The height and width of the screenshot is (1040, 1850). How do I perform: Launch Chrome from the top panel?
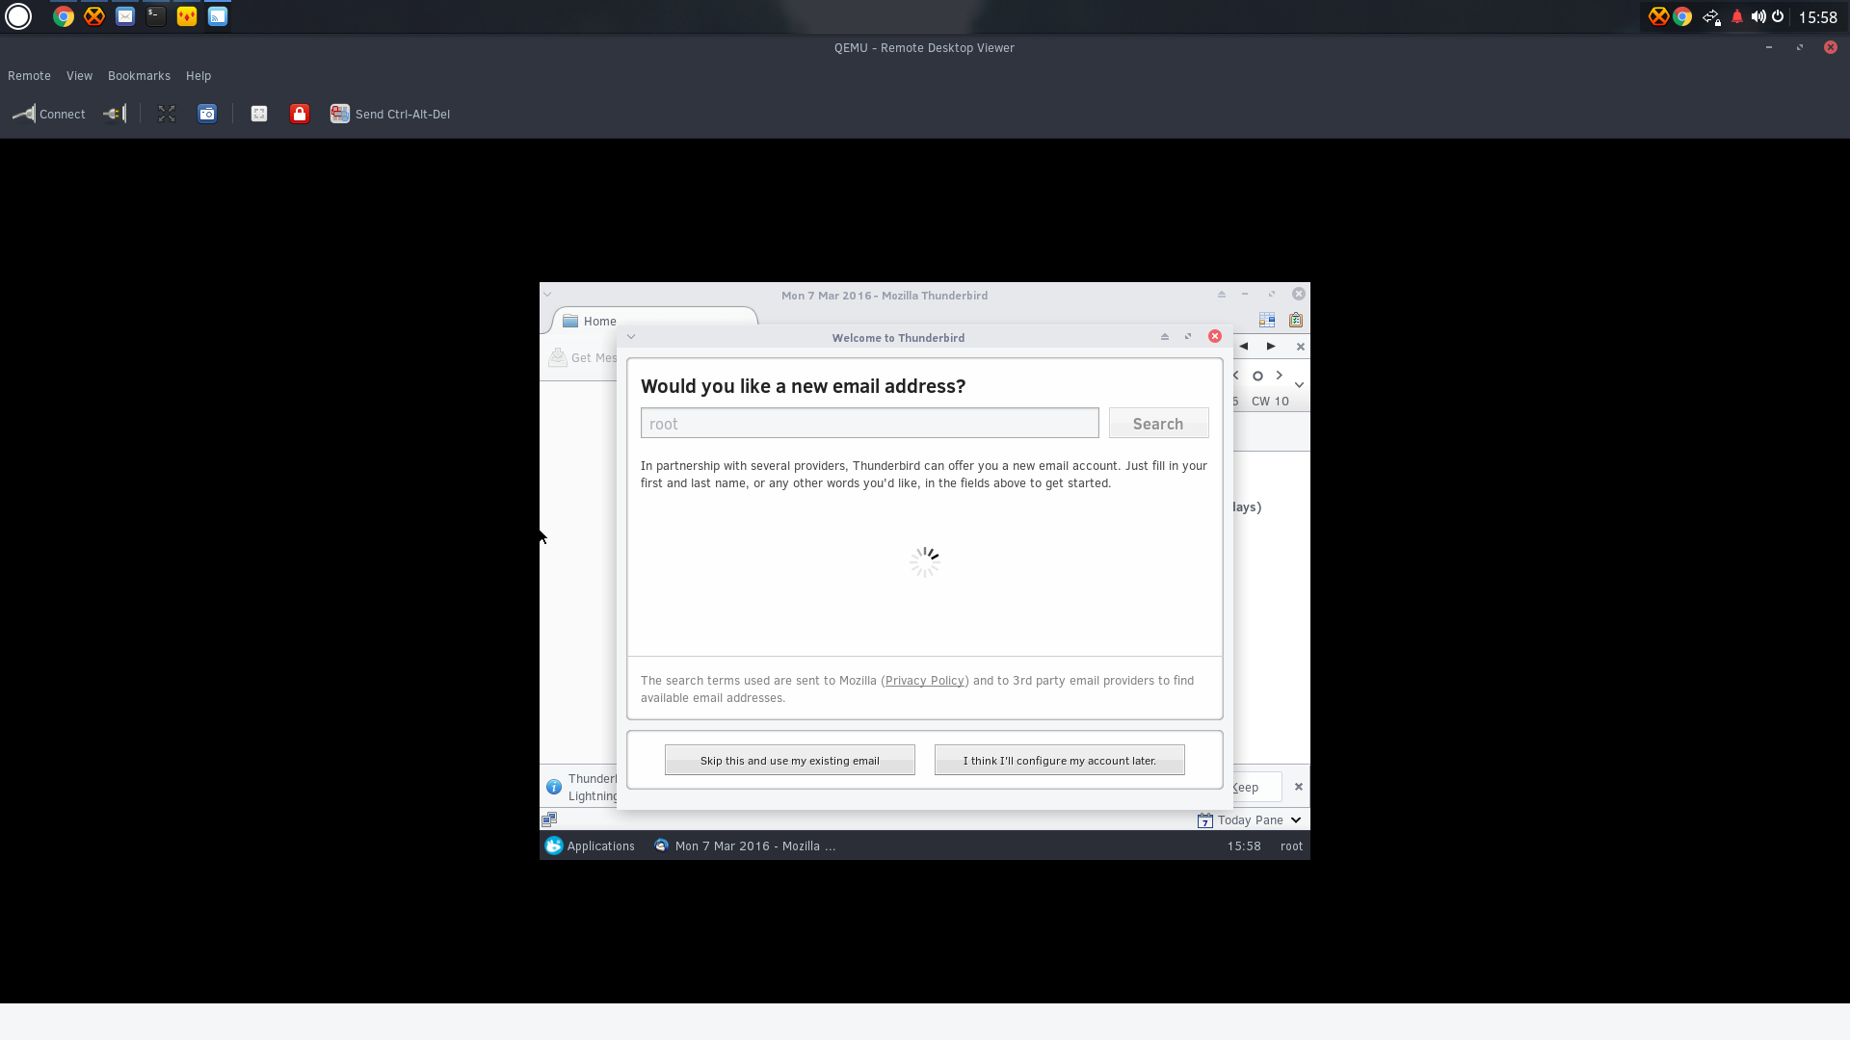64,16
